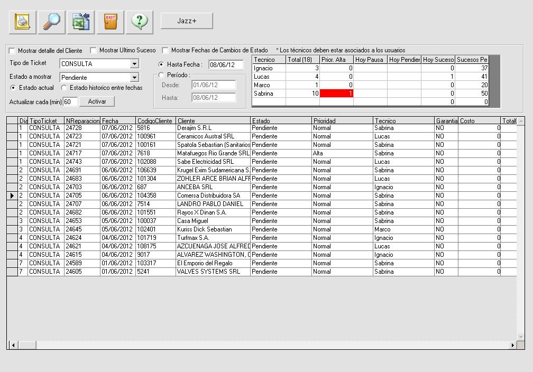Viewport: 533px width, 372px height.
Task: Export the ticket list to Excel
Action: tap(81, 22)
